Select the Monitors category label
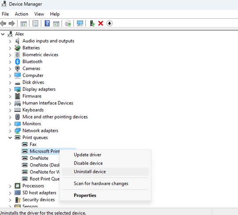Image resolution: width=238 pixels, height=215 pixels. point(31,124)
